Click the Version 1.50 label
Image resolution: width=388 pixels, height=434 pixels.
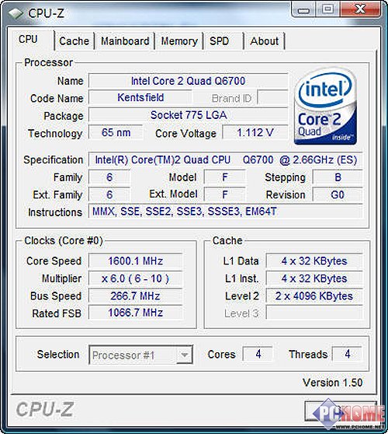(332, 383)
